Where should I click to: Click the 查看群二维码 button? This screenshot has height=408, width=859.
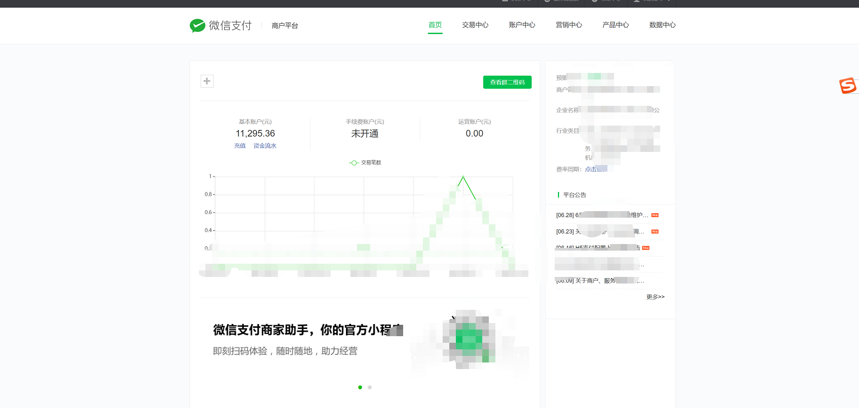[x=507, y=82]
